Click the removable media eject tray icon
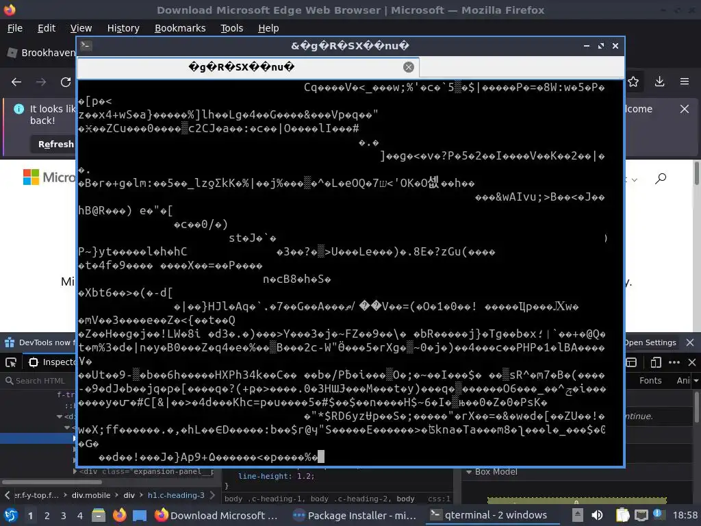 click(578, 515)
